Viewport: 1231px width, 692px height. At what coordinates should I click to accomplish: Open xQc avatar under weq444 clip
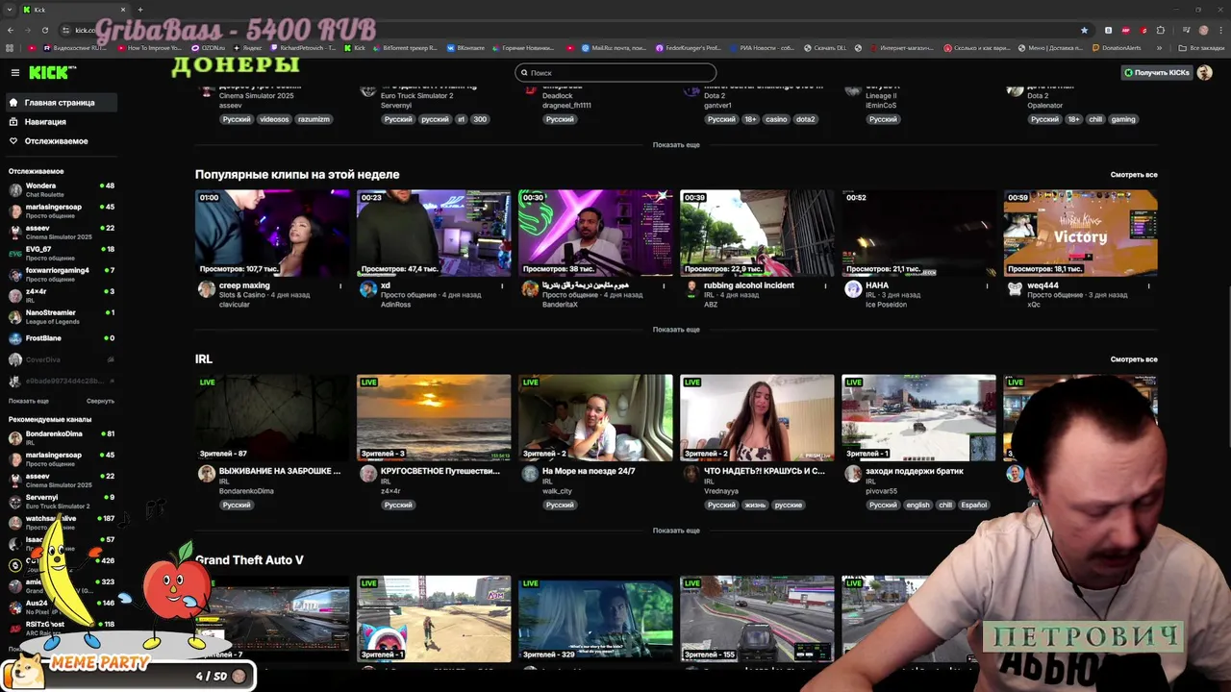pyautogui.click(x=1014, y=289)
